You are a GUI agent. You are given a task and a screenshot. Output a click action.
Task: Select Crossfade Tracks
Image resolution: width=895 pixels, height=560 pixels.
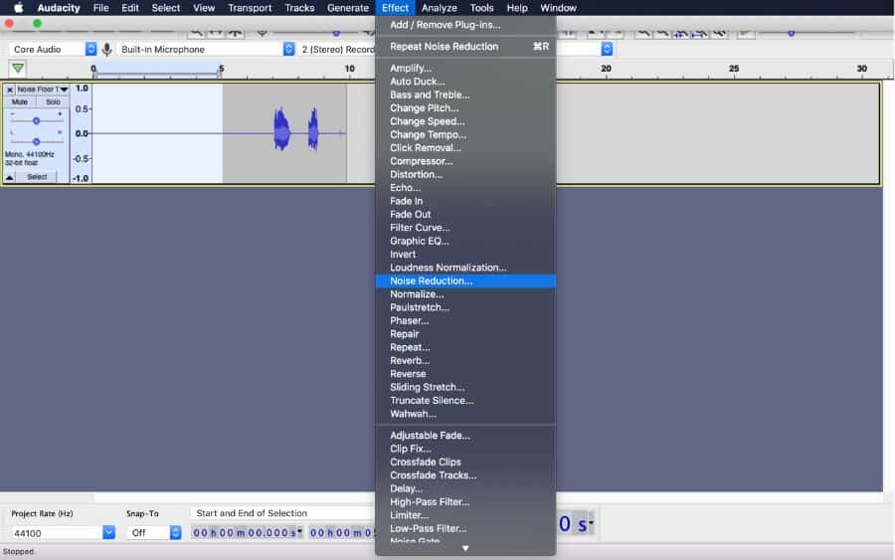tap(465, 475)
